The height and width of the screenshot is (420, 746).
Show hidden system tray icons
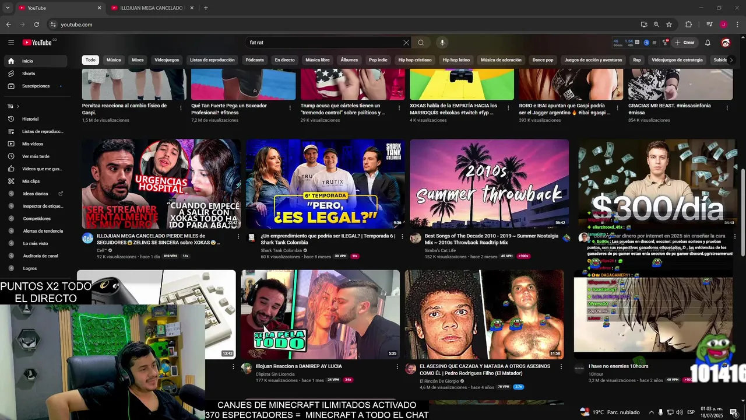(x=652, y=412)
